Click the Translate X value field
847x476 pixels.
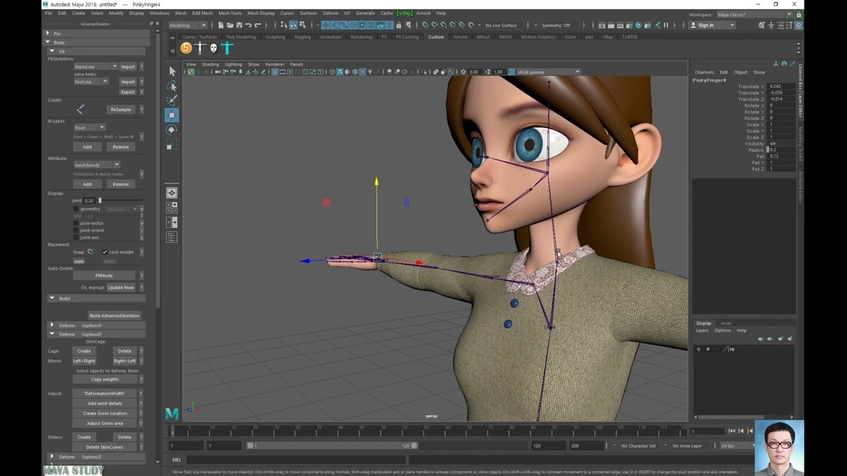[781, 87]
